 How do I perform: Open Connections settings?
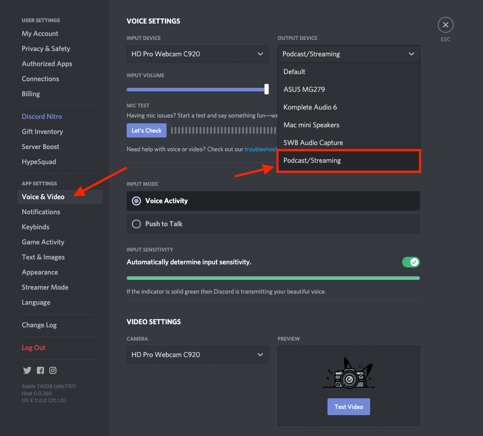pos(40,79)
